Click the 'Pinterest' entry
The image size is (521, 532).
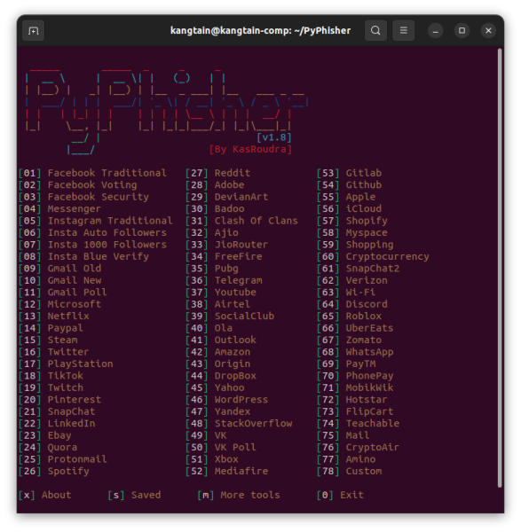74,400
